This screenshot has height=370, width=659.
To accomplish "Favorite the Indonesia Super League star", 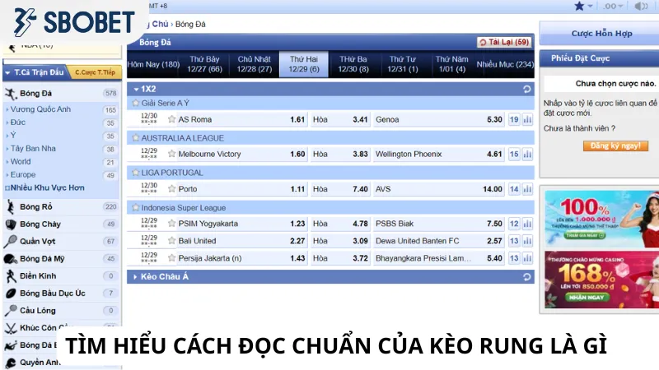I will click(x=135, y=207).
